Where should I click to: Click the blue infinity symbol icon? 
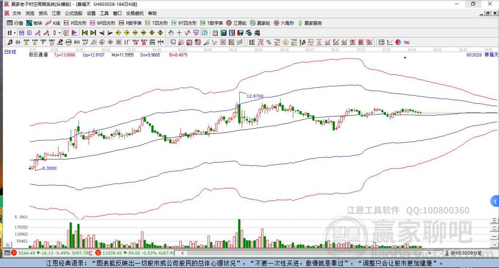coord(406,42)
